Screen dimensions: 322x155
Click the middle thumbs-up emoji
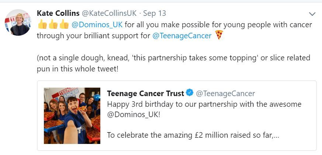(x=53, y=25)
